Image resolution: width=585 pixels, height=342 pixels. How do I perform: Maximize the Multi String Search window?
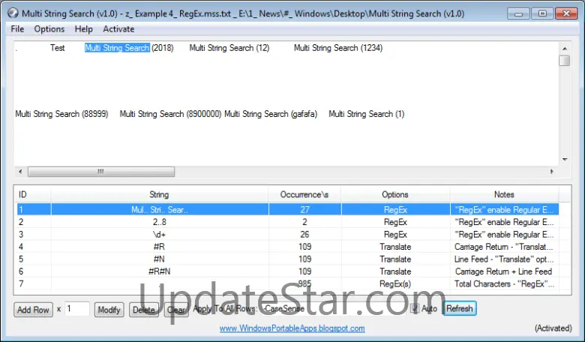tap(542, 13)
